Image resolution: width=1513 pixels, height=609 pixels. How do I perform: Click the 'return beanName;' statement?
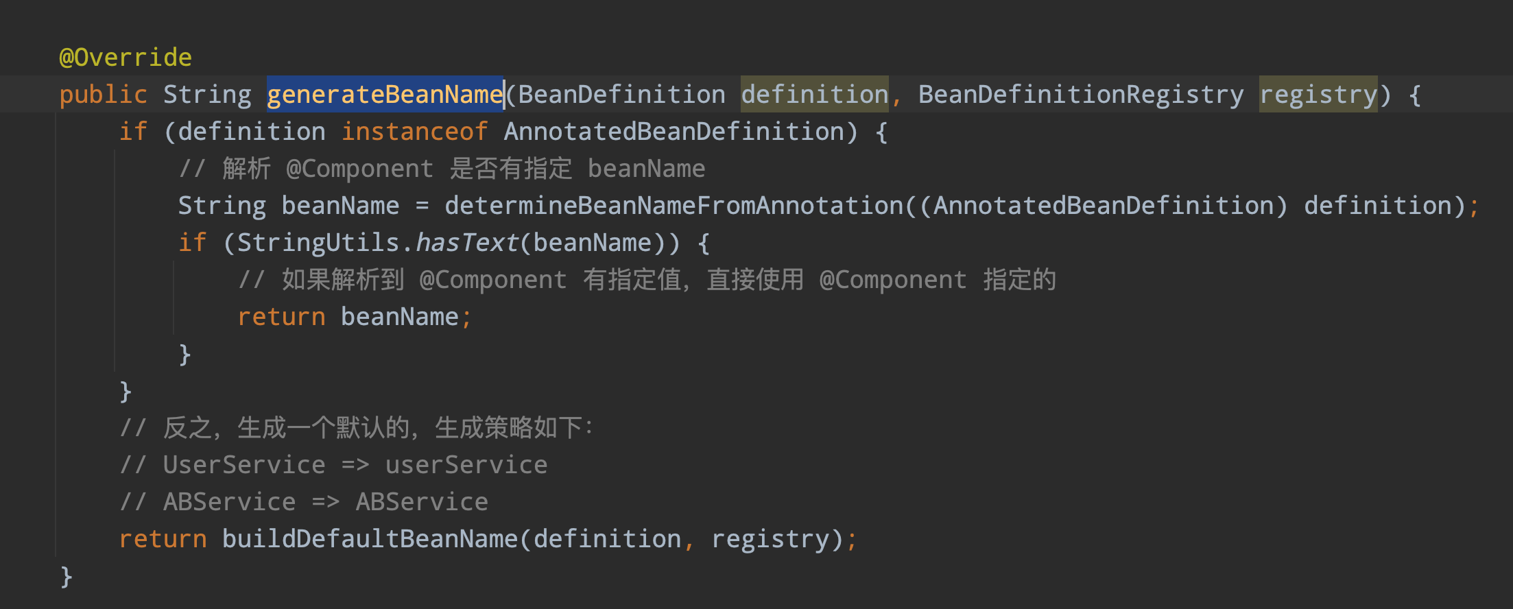[354, 317]
